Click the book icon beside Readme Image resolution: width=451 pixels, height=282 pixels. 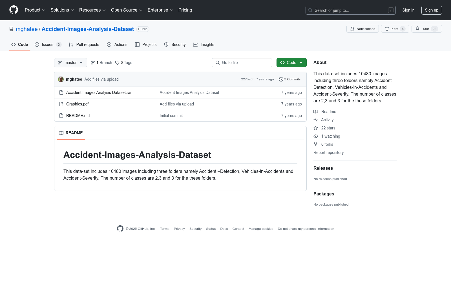pyautogui.click(x=316, y=112)
